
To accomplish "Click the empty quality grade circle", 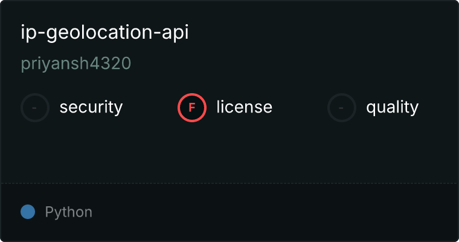I will click(x=342, y=108).
